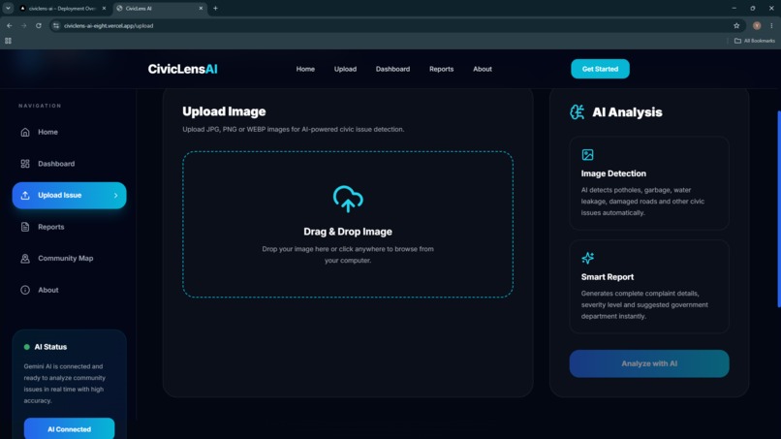The image size is (781, 439).
Task: Open All Bookmarks folder
Action: click(x=754, y=41)
